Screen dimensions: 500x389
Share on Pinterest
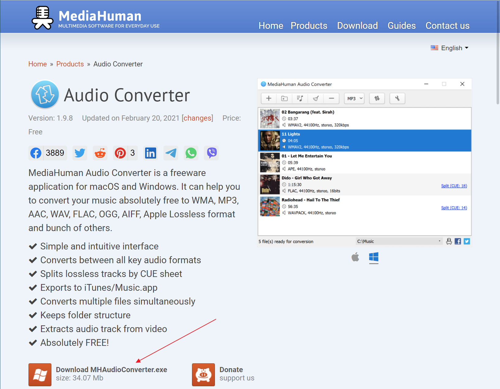coord(120,153)
